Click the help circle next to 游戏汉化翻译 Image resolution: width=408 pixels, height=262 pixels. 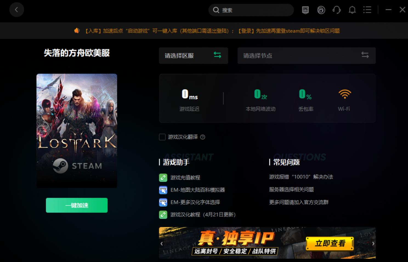click(x=203, y=137)
